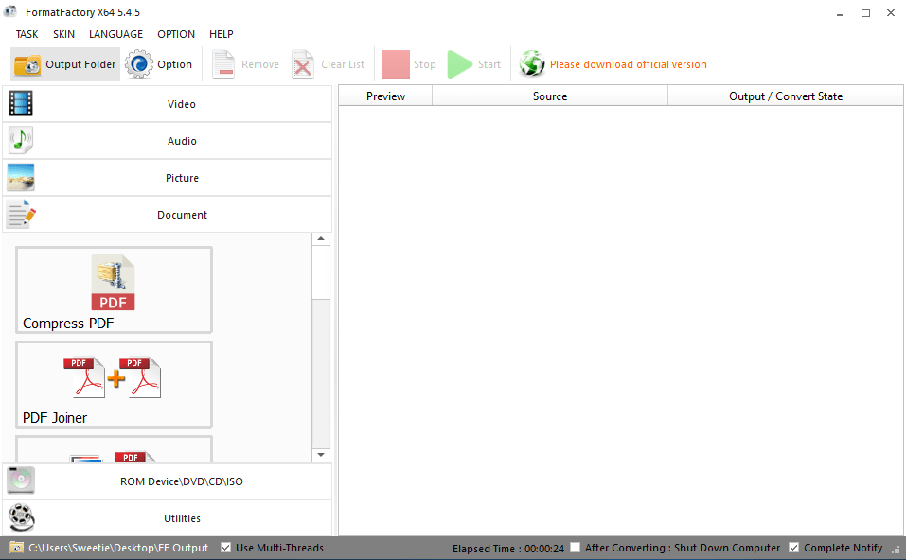This screenshot has width=906, height=560.
Task: Click the globe icon beside download link
Action: pyautogui.click(x=532, y=64)
